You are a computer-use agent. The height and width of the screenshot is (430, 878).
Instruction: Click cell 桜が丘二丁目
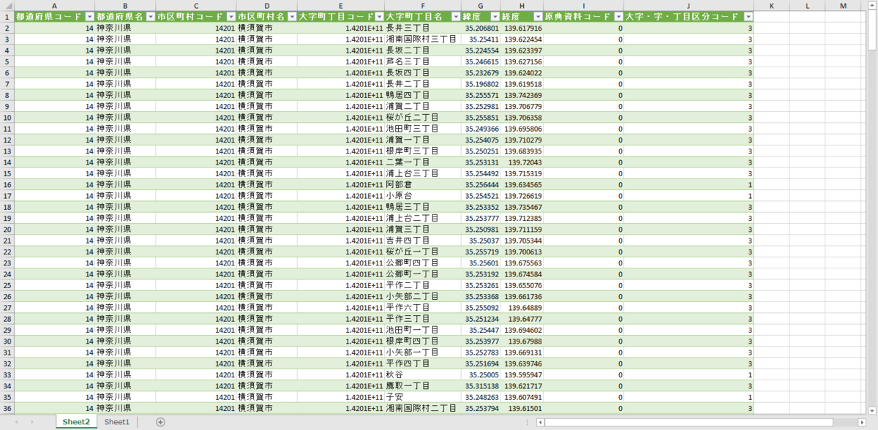point(422,117)
